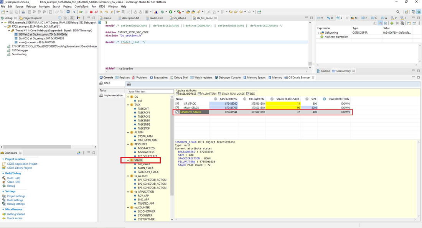Open the Search icon in the toolbar

click(398, 11)
